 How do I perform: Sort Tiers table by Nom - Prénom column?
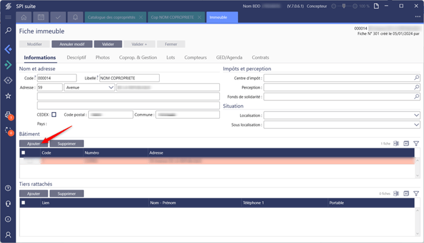tap(195, 203)
